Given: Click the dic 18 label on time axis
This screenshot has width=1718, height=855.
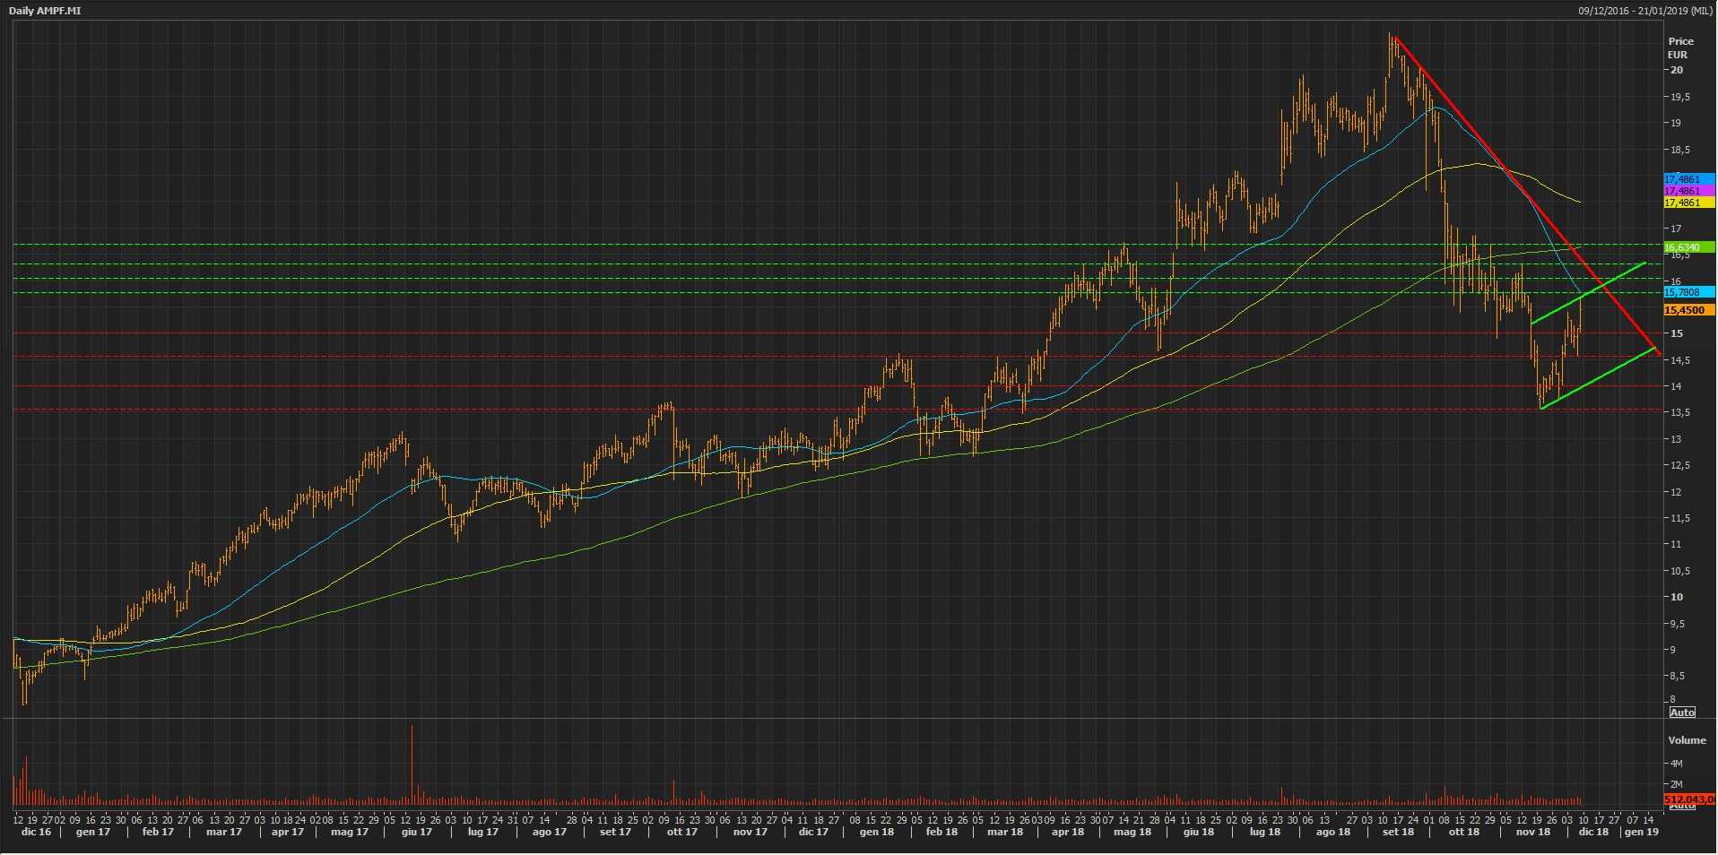Looking at the screenshot, I should point(1592,832).
